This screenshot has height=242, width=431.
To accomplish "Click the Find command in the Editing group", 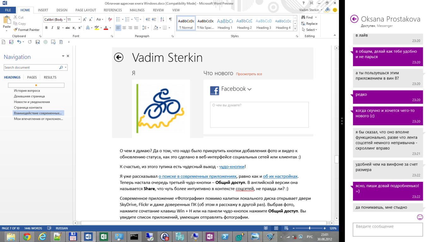I will click(307, 17).
